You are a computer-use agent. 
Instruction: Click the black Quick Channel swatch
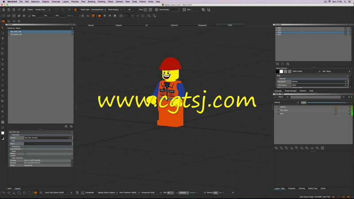coord(277,72)
